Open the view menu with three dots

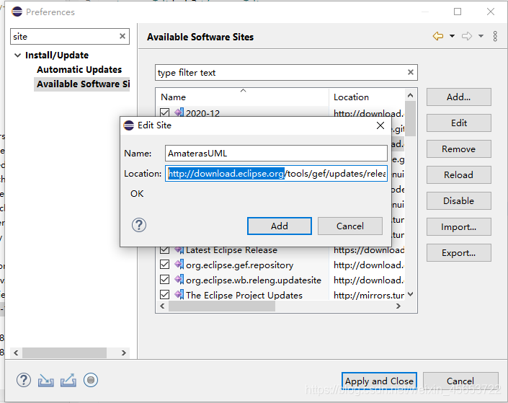click(495, 36)
